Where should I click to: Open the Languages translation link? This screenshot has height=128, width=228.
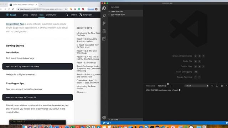pyautogui.click(x=86, y=15)
